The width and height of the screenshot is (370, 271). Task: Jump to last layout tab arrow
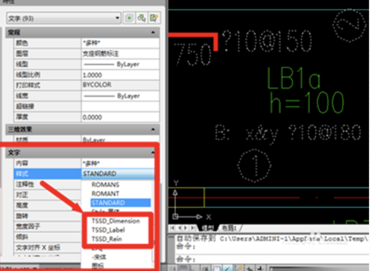click(x=193, y=228)
